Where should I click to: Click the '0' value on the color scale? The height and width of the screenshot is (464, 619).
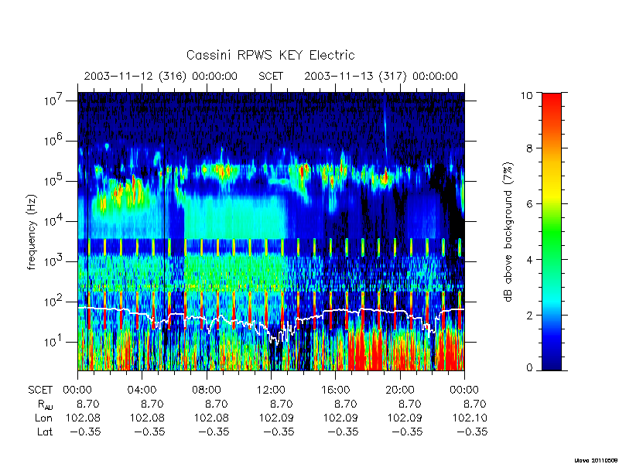(529, 368)
